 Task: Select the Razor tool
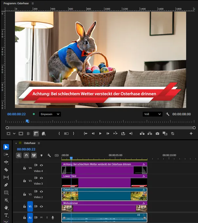point(6,170)
